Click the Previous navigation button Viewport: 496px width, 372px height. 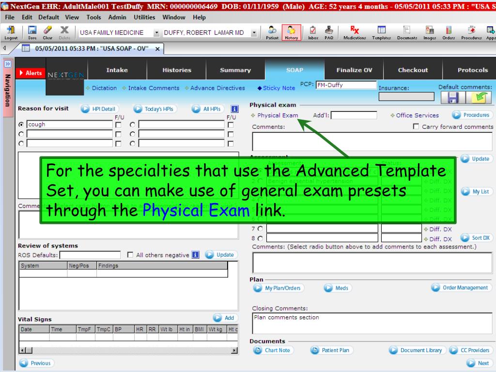tap(36, 363)
